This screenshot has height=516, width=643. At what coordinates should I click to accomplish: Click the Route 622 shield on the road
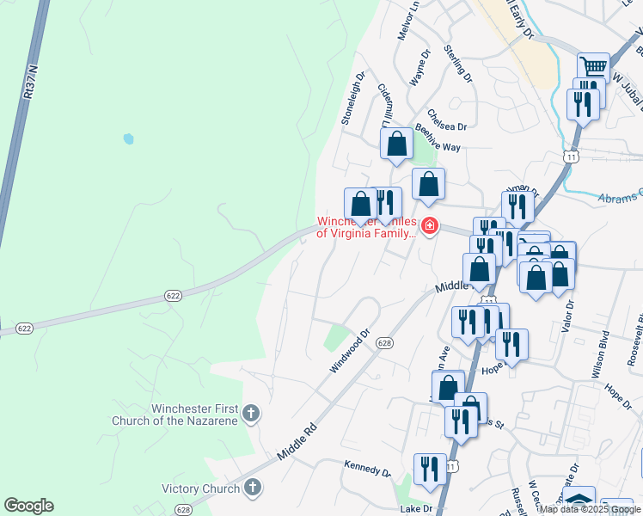tap(173, 296)
